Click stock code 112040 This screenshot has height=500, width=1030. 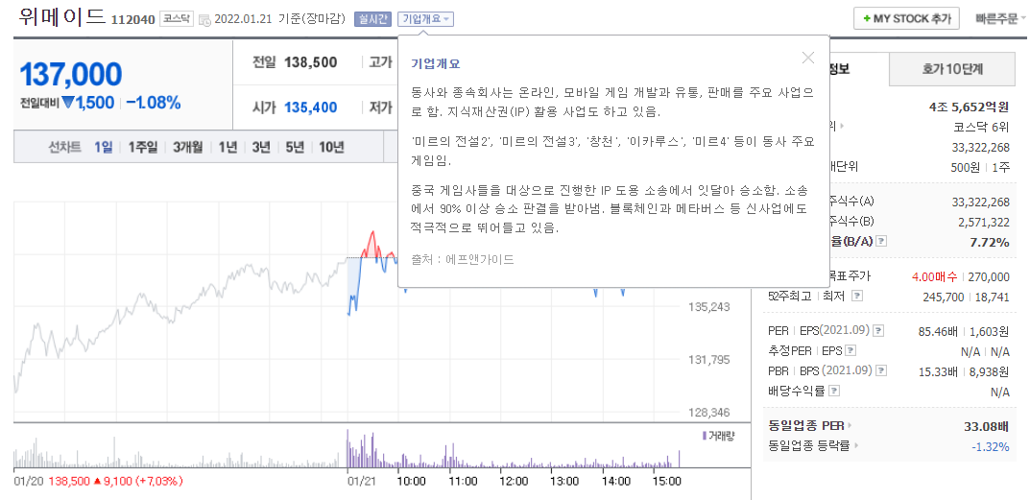pos(133,20)
